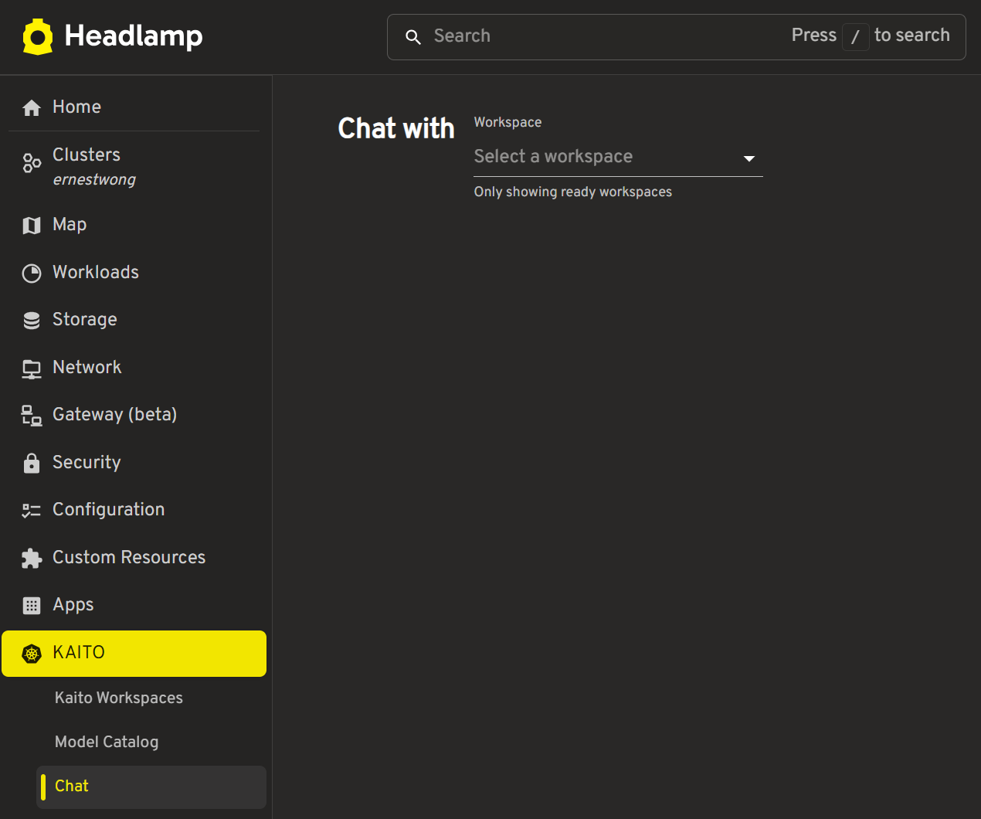Open the Clusters menu item

pyautogui.click(x=134, y=166)
